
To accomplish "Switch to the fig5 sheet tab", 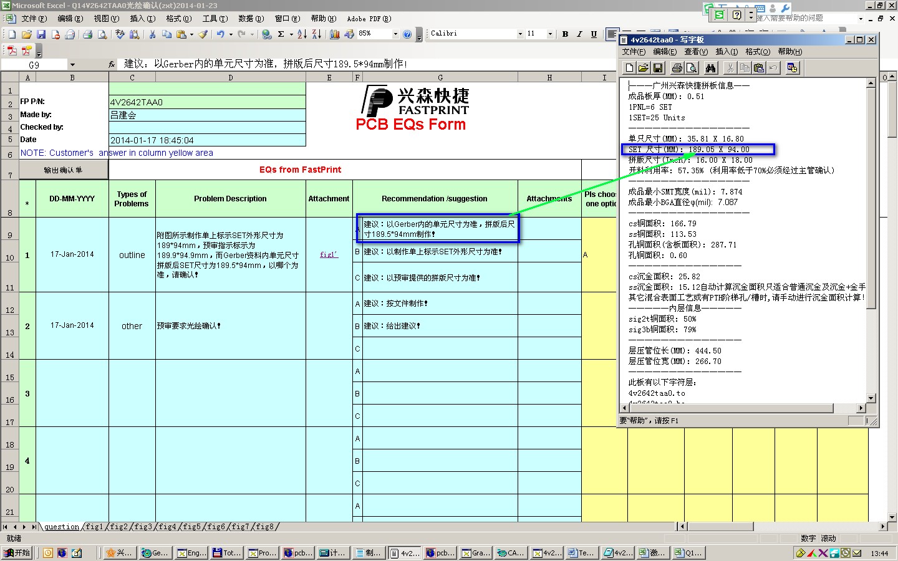I will point(192,527).
